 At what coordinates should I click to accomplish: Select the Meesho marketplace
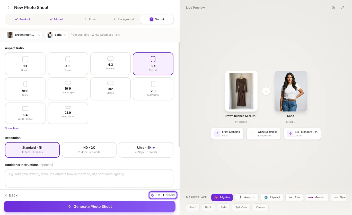click(x=317, y=197)
